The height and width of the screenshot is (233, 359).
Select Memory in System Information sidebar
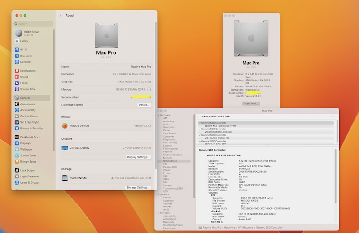point(167,158)
